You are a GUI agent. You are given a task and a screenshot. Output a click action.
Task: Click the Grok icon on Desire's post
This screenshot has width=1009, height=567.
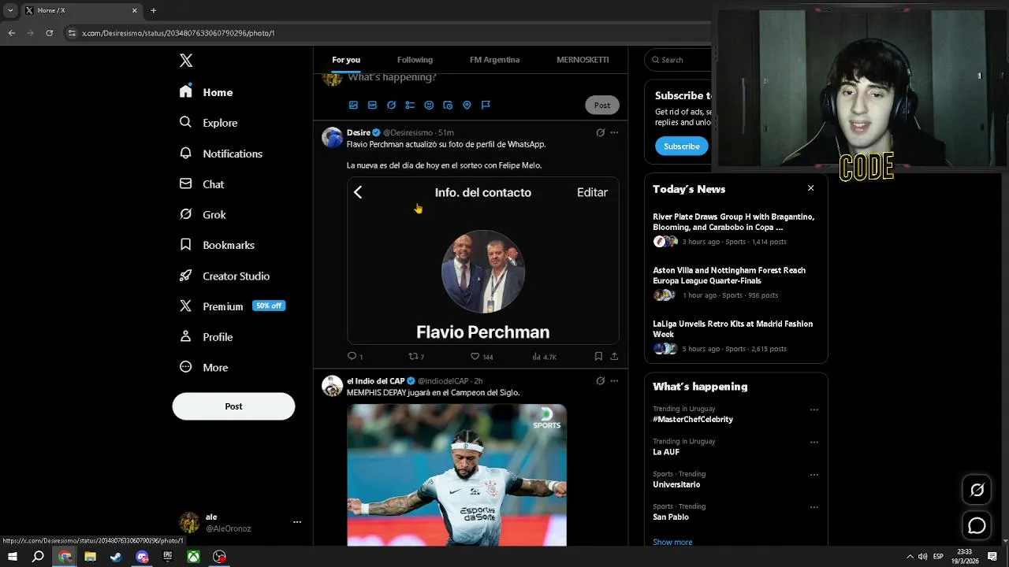click(601, 132)
